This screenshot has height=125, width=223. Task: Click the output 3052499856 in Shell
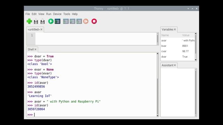point(36,86)
